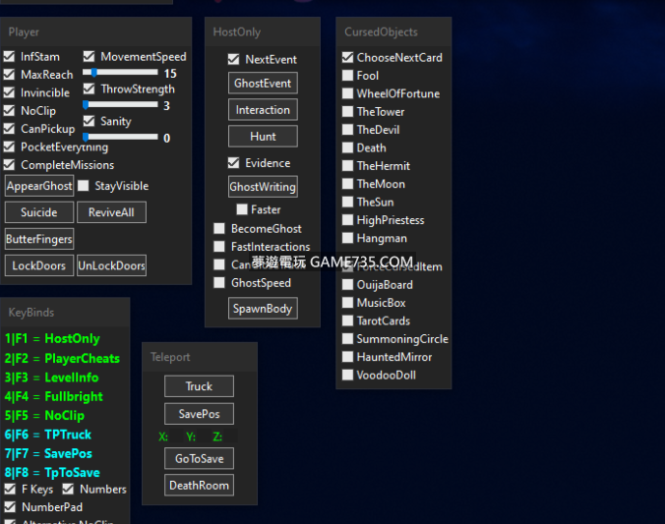The image size is (665, 524).
Task: Tick the Faster checkbox under GhostWriting
Action: pos(241,209)
